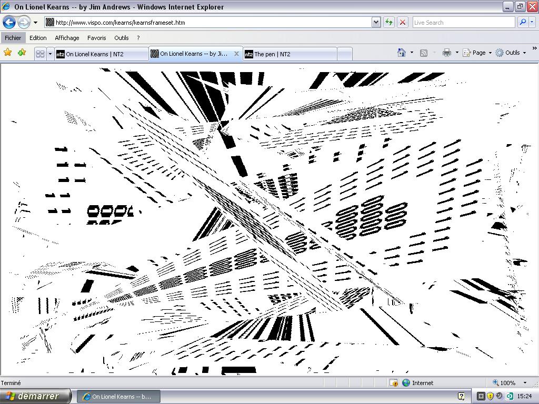Click the Live Search input box
The height and width of the screenshot is (404, 539).
click(463, 22)
